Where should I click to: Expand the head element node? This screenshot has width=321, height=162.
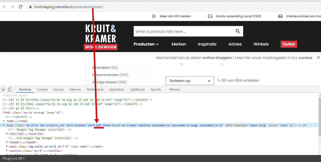click(x=4, y=121)
